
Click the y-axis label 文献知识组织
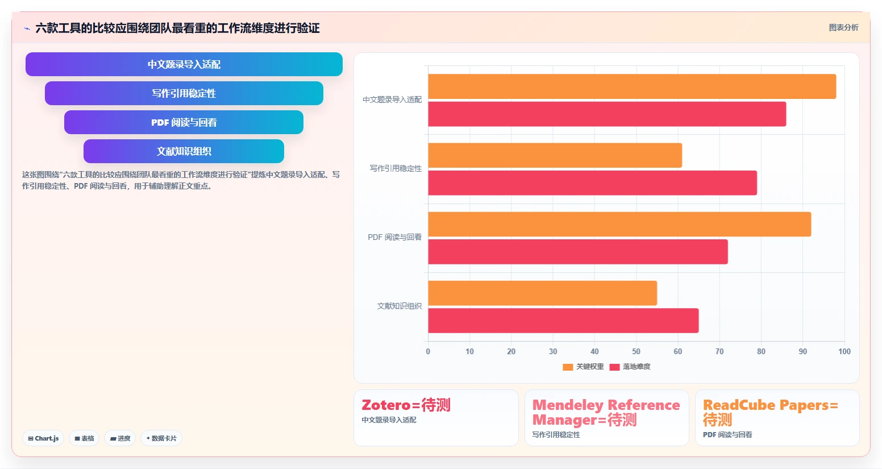tap(400, 306)
